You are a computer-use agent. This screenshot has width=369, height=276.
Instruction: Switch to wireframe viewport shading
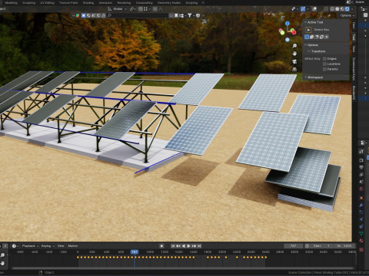(x=332, y=9)
